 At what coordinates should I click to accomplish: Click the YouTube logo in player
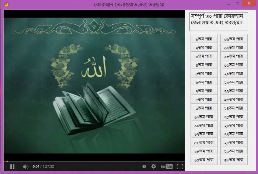167,166
